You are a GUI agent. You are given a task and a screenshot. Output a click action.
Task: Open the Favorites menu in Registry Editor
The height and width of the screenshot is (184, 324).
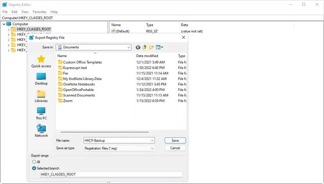39,12
